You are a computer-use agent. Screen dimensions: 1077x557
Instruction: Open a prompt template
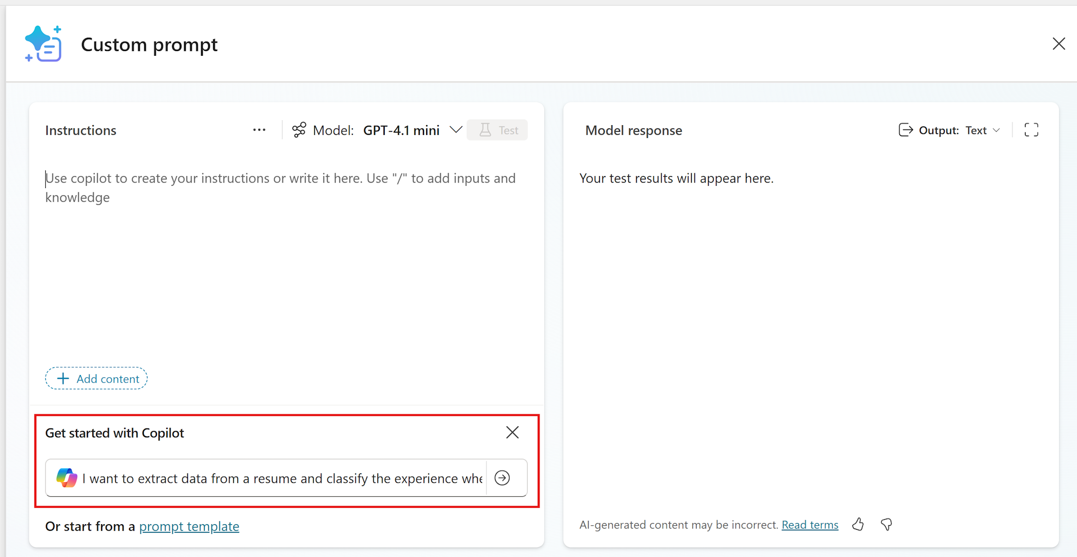189,526
